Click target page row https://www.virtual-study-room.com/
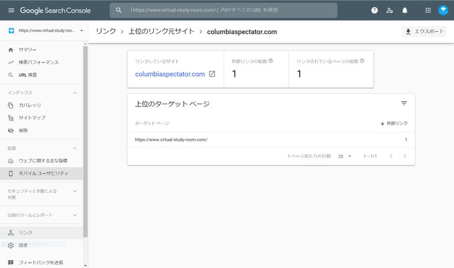 point(271,140)
